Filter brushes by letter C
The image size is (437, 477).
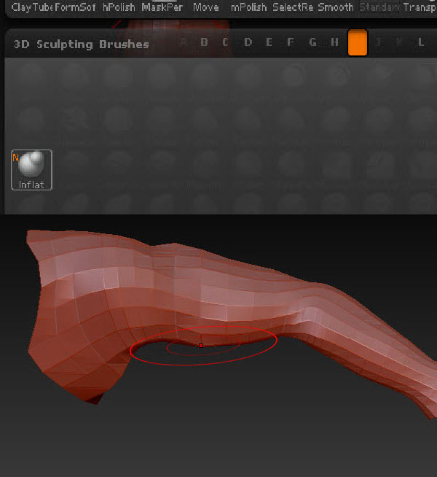pyautogui.click(x=226, y=43)
